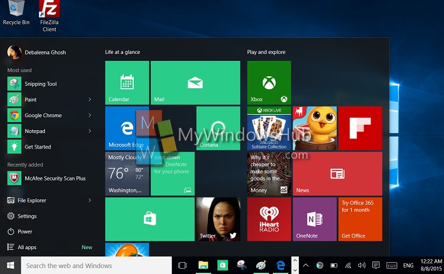The width and height of the screenshot is (444, 274).
Task: Open Task View on the taskbar
Action: tap(182, 266)
